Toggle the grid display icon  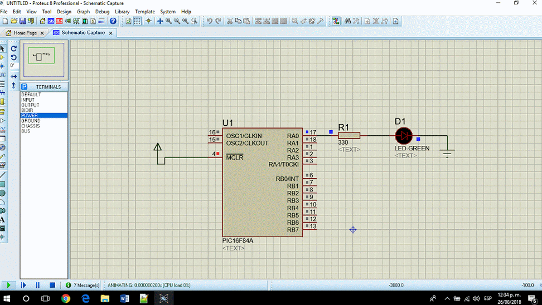click(x=137, y=21)
